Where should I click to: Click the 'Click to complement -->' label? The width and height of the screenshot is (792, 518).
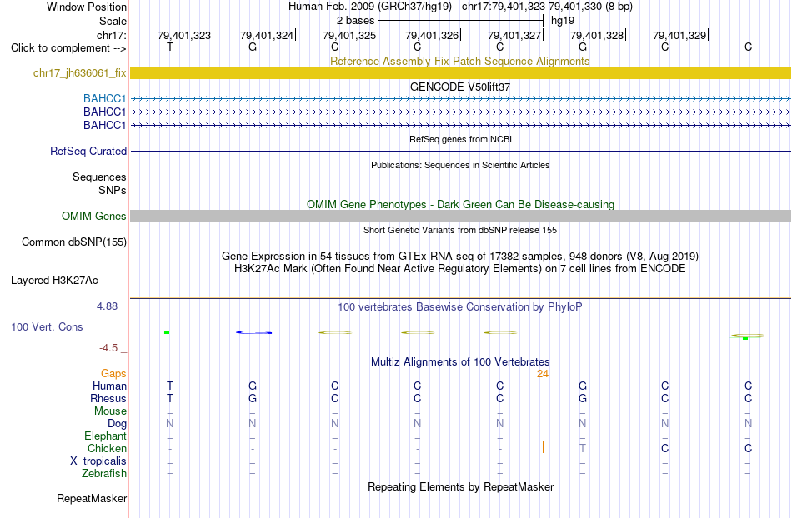(x=68, y=48)
